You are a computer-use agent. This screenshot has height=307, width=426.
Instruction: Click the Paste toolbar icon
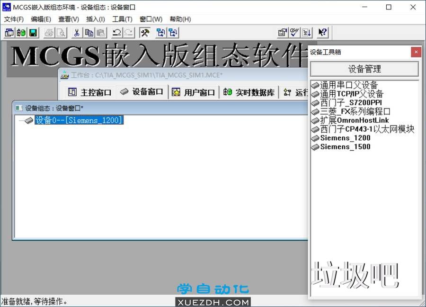(100, 32)
